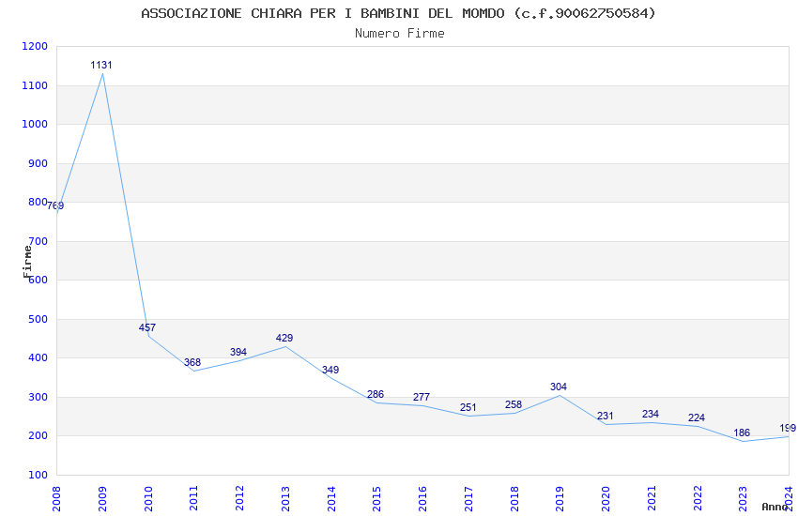Click the data label 368
The width and height of the screenshot is (798, 516).
click(x=192, y=362)
